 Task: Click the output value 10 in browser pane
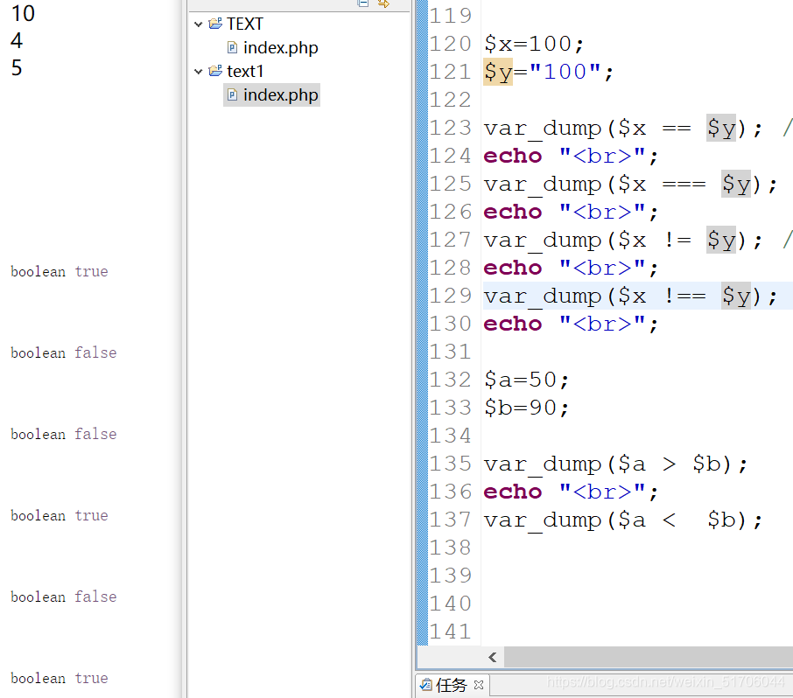[23, 13]
